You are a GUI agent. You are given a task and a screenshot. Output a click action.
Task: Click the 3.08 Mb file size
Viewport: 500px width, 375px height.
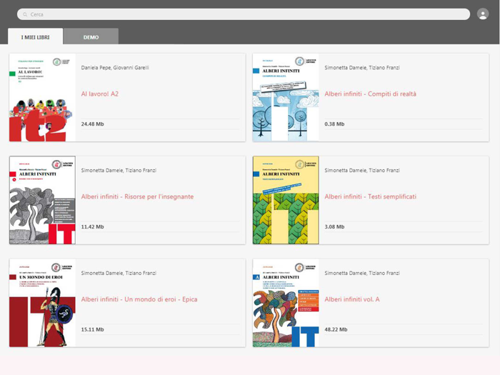pyautogui.click(x=334, y=226)
